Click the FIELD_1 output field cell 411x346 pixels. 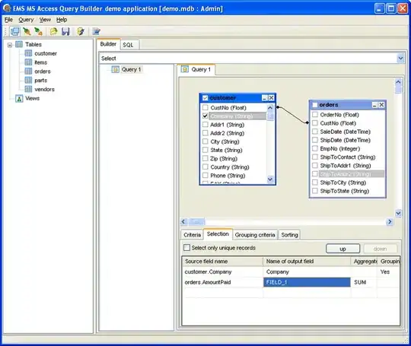pos(307,282)
